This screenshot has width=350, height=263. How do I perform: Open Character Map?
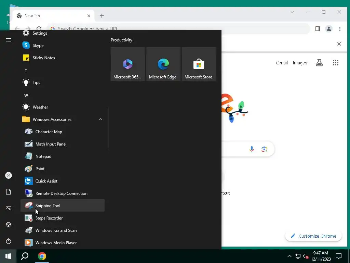pyautogui.click(x=63, y=131)
